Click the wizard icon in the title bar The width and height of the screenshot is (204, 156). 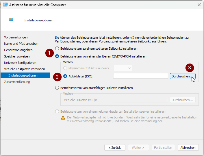click(x=5, y=5)
